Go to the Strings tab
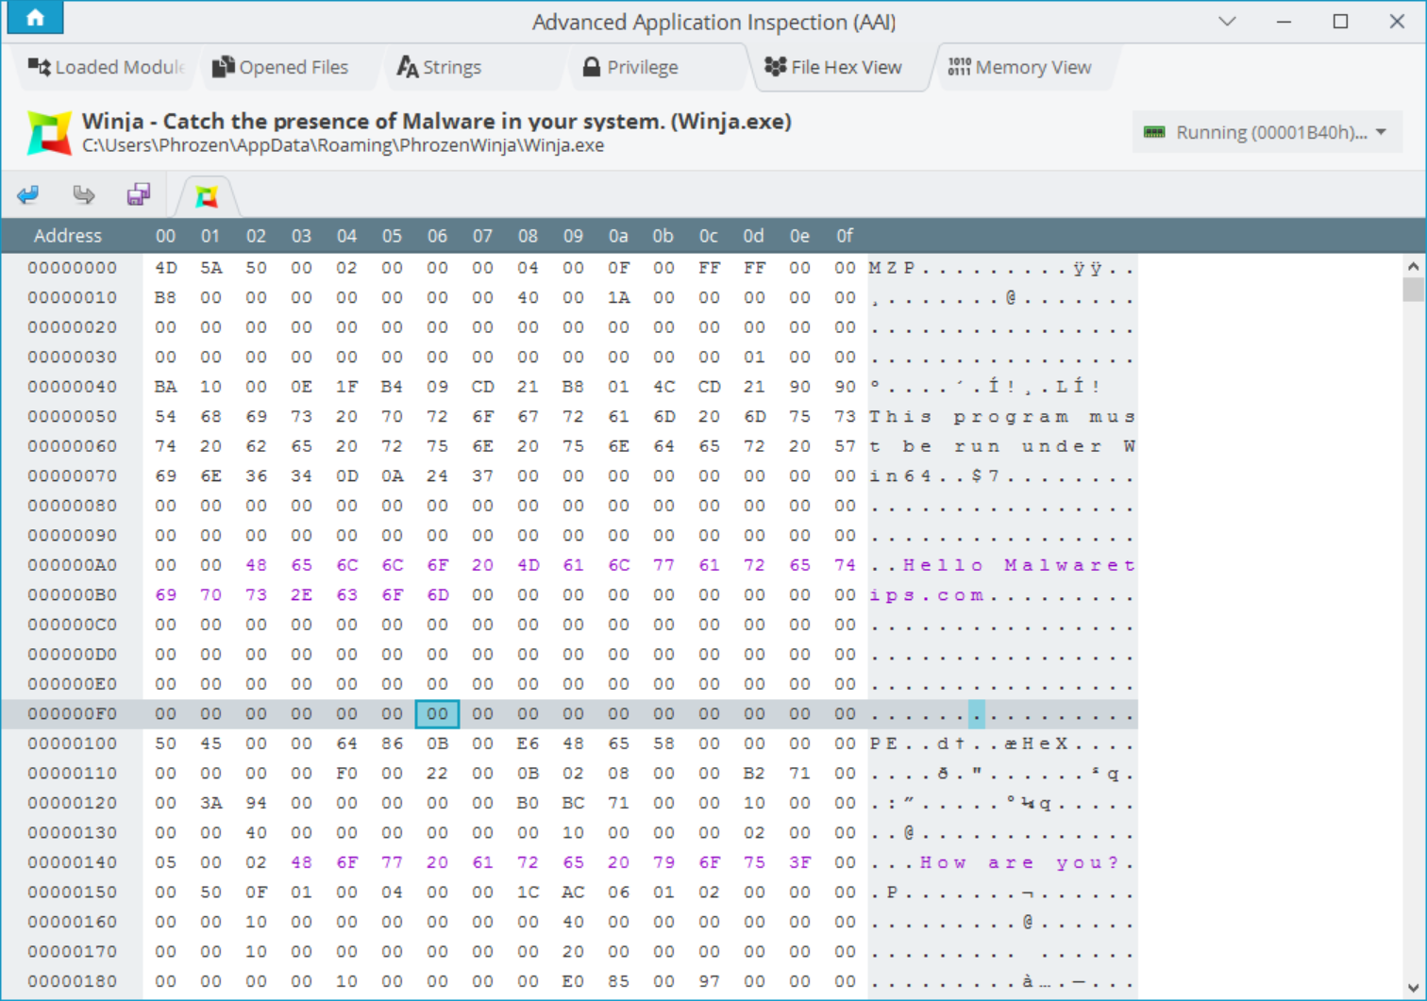 [439, 67]
